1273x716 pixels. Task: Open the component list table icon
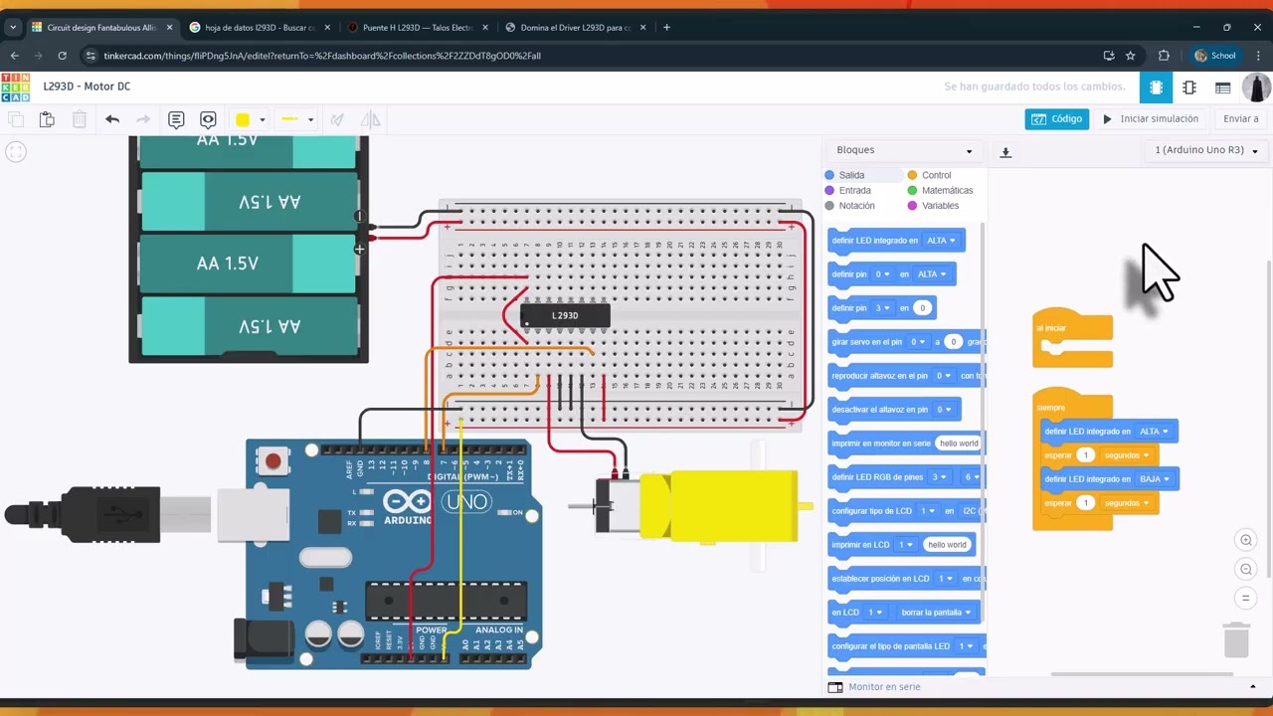(1223, 88)
